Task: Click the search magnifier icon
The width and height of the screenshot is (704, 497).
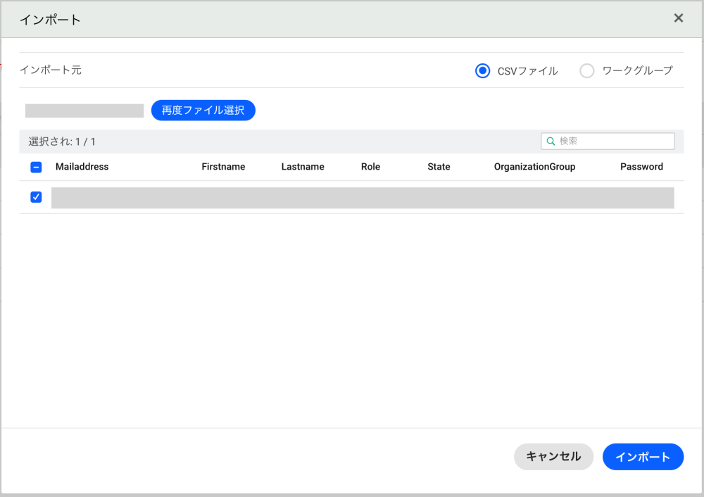Action: [551, 141]
